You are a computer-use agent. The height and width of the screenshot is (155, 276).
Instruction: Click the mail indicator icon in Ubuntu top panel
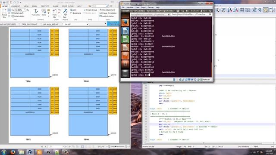178,11
